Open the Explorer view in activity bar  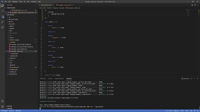[x=2, y=6]
